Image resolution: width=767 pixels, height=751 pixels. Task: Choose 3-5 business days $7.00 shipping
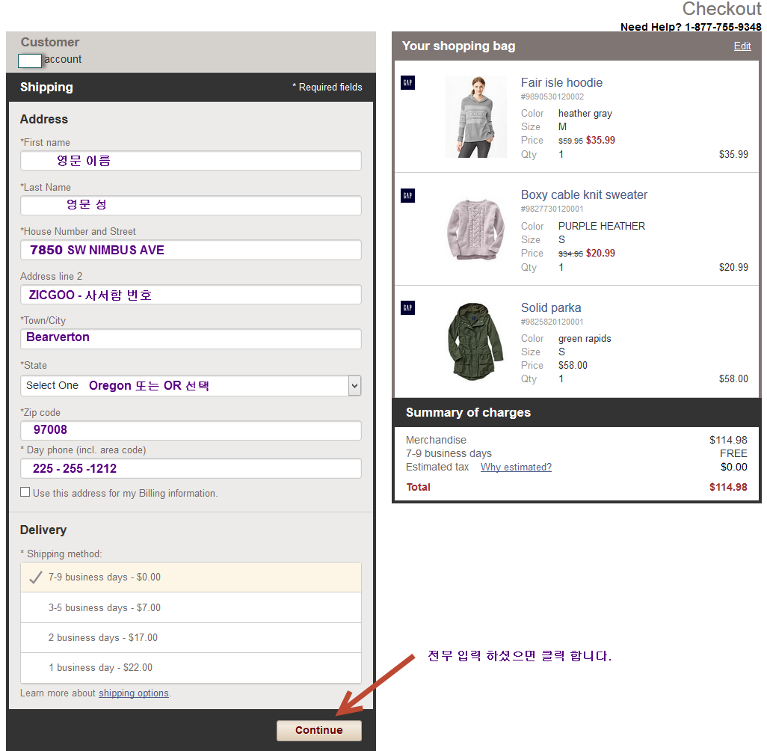pyautogui.click(x=191, y=607)
